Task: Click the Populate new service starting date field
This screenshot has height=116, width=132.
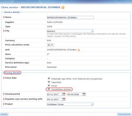Action: pyautogui.click(x=55, y=99)
